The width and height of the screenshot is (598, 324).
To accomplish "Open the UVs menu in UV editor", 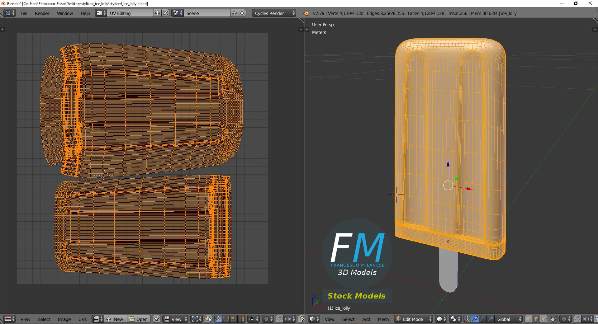I will (83, 319).
